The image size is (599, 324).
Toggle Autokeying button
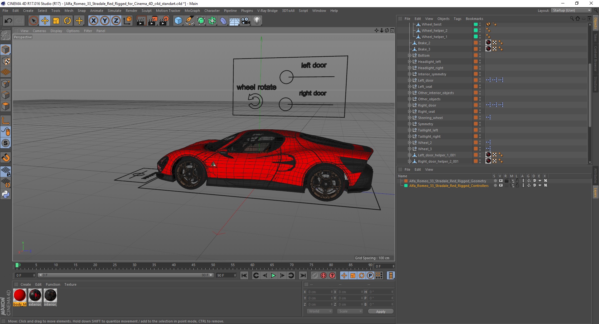324,275
